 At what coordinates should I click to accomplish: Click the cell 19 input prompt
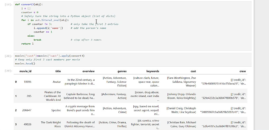point(9,5)
